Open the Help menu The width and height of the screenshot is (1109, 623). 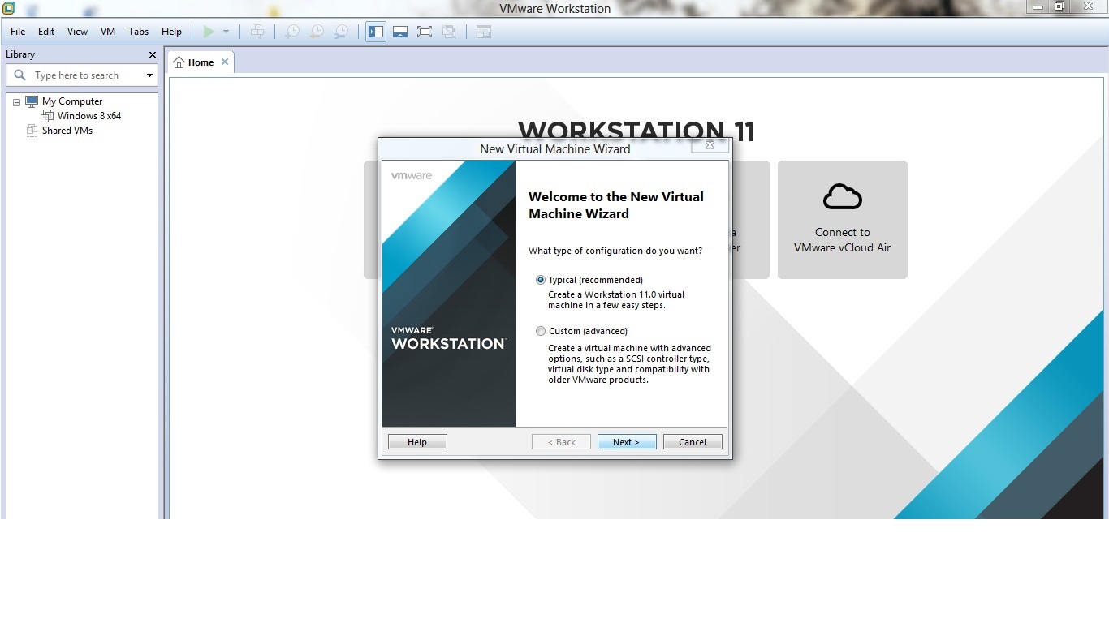click(x=171, y=32)
